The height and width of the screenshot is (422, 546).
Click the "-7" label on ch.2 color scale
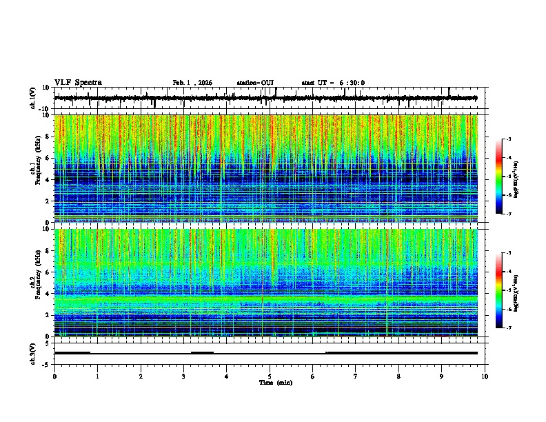tap(508, 328)
